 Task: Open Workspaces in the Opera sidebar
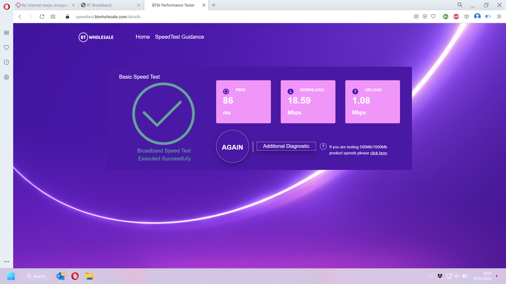[x=7, y=33]
